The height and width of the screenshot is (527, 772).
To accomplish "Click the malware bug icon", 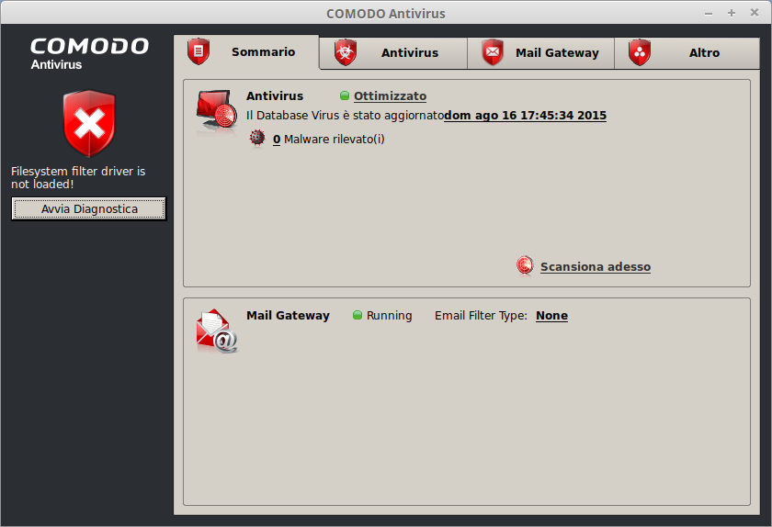I will click(x=257, y=139).
